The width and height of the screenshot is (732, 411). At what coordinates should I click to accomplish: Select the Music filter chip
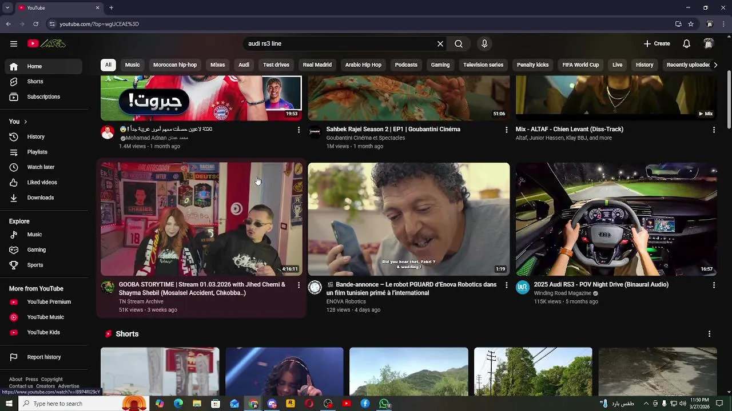[x=133, y=65]
